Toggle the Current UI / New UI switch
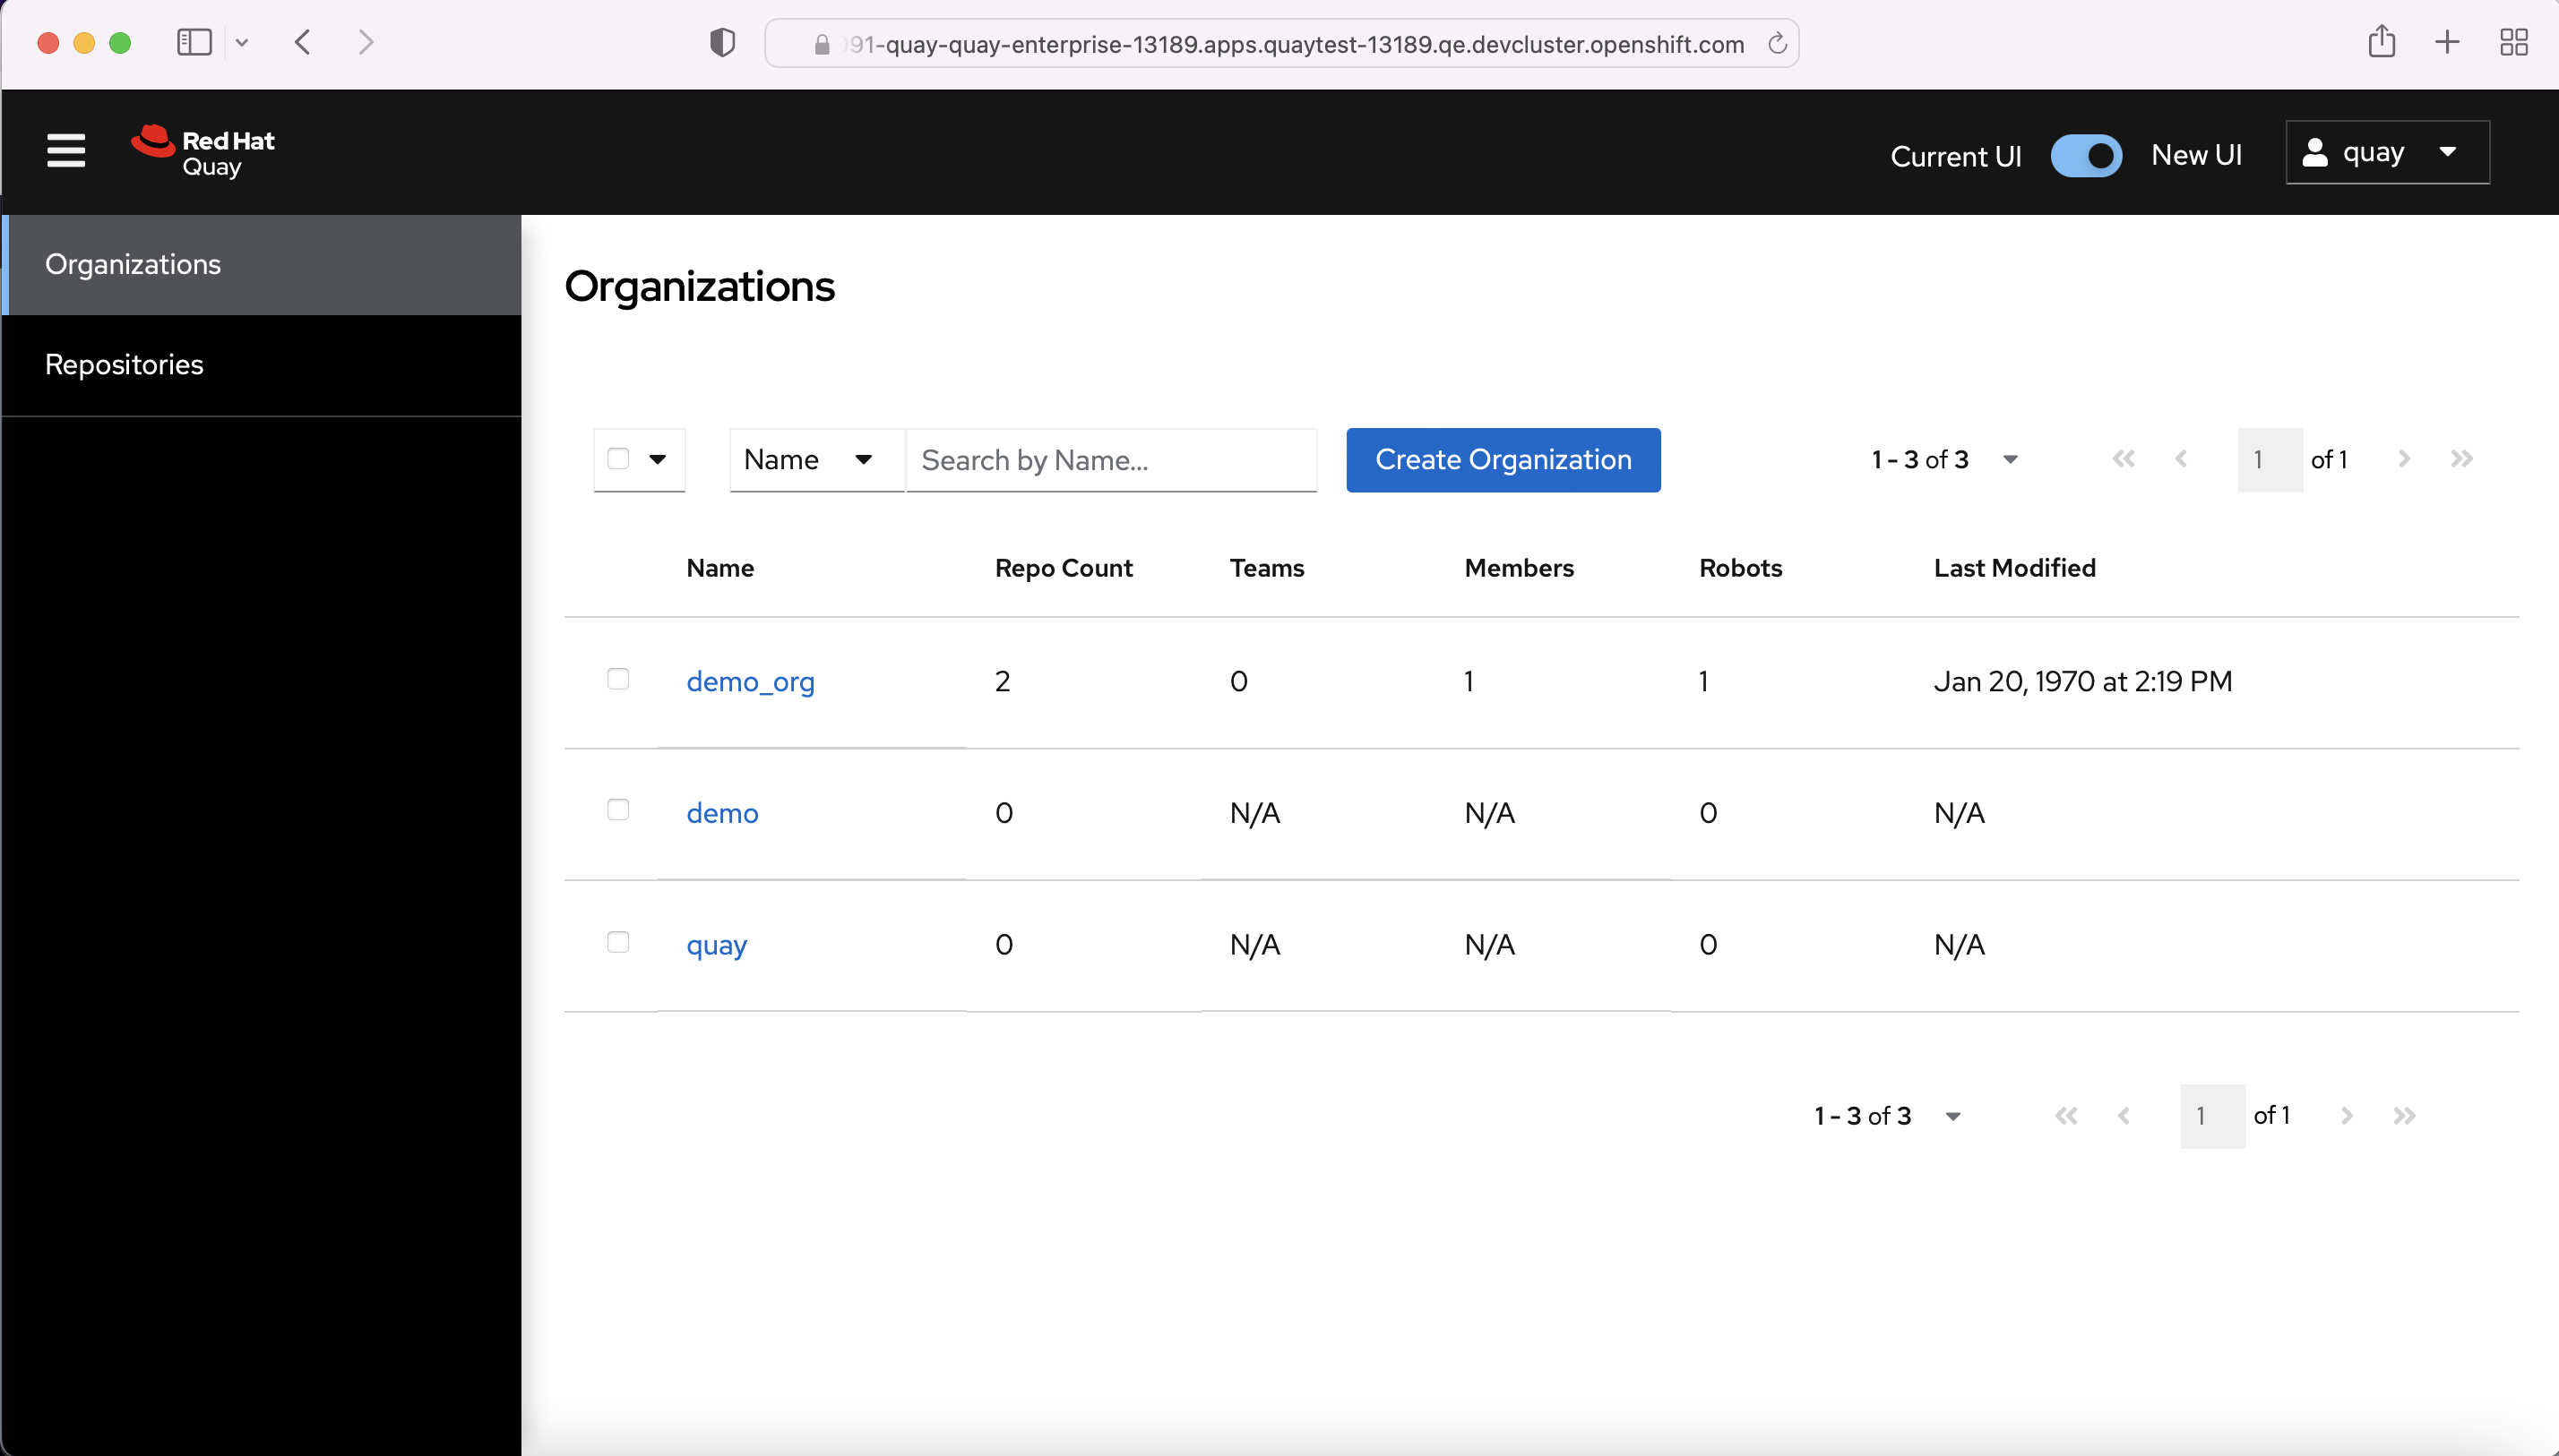Viewport: 2559px width, 1456px height. (2086, 155)
